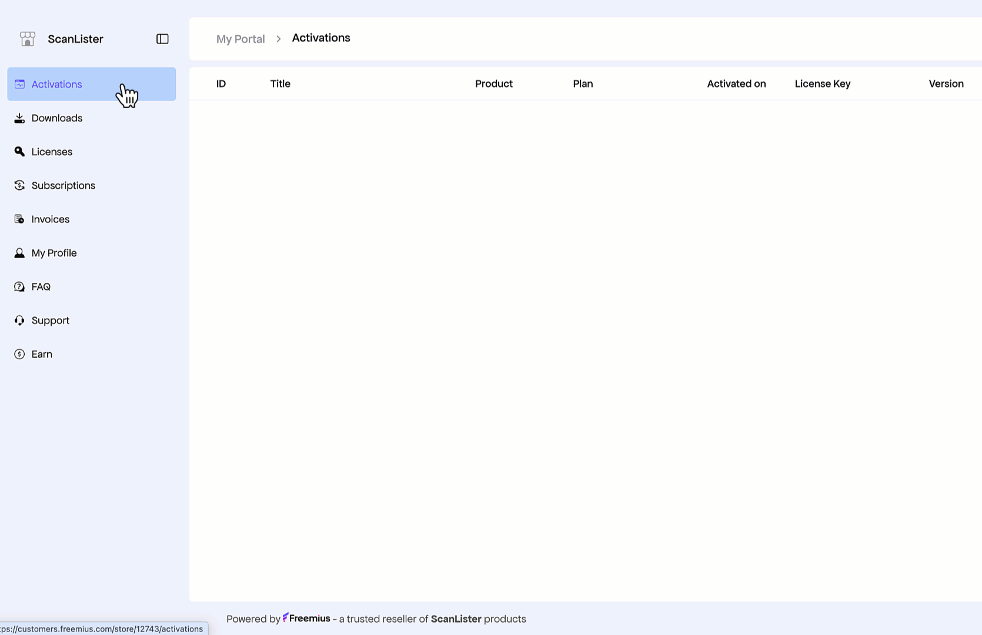Click the bold ScanLister text in footer
982x635 pixels.
coord(456,619)
